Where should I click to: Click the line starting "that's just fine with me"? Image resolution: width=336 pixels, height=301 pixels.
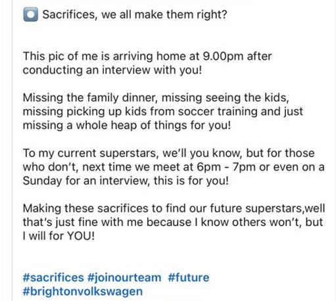pos(173,222)
